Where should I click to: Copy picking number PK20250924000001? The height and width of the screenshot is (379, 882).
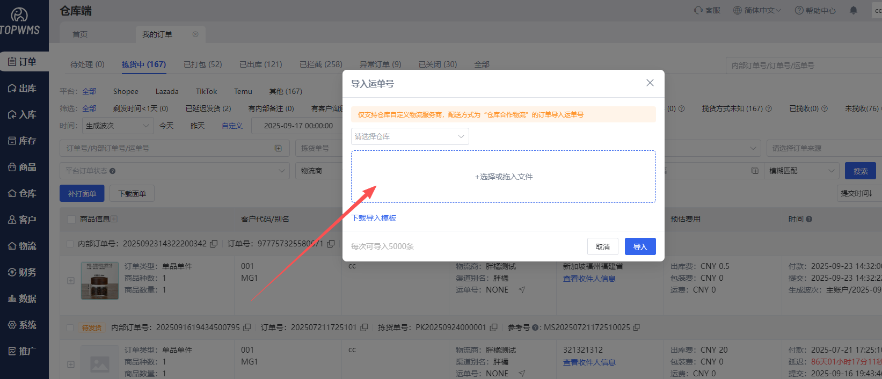(x=494, y=327)
